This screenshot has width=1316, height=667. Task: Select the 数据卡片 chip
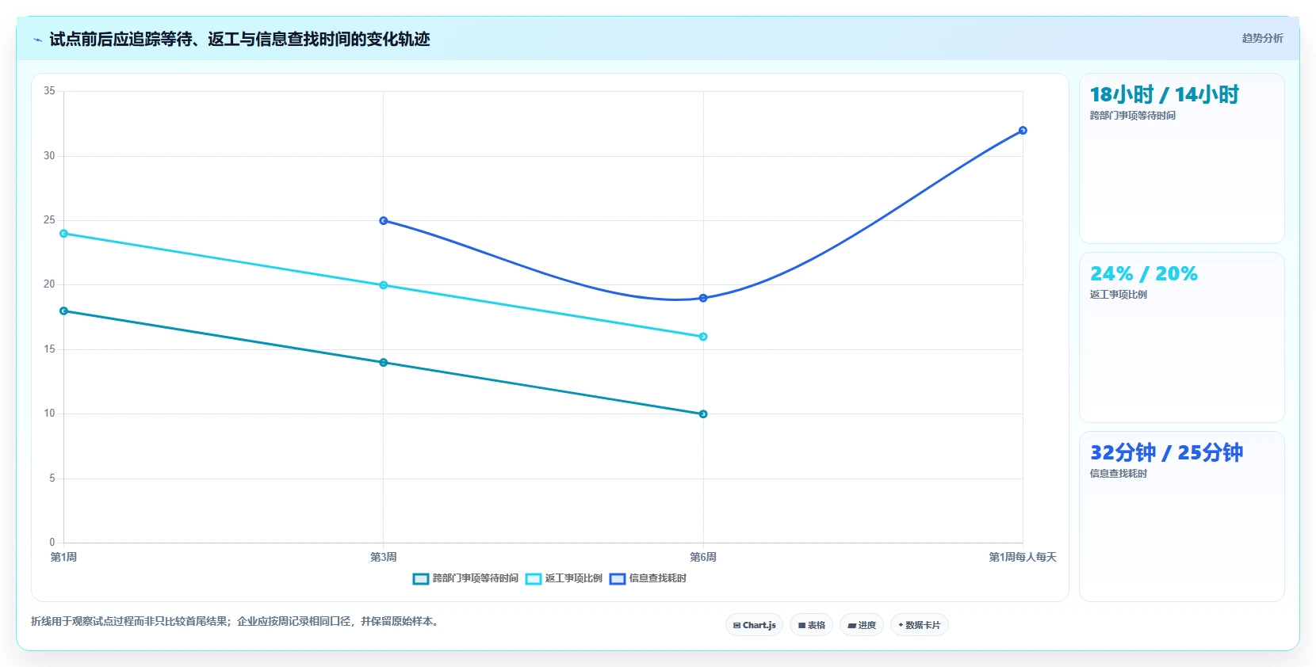coord(920,625)
